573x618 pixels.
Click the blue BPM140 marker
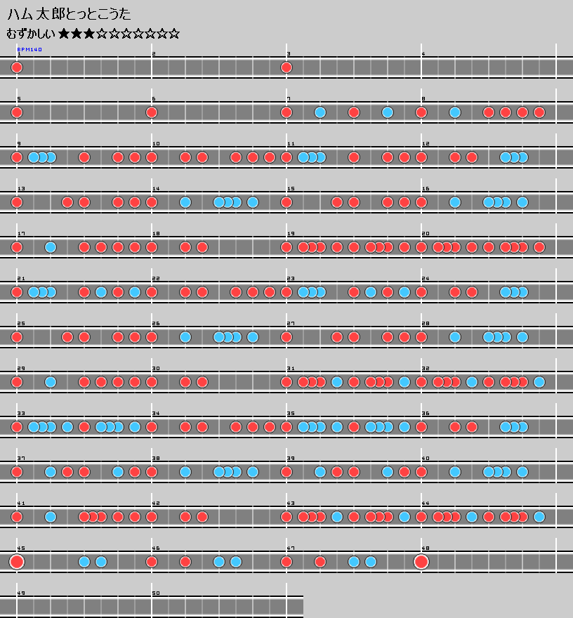coord(29,49)
